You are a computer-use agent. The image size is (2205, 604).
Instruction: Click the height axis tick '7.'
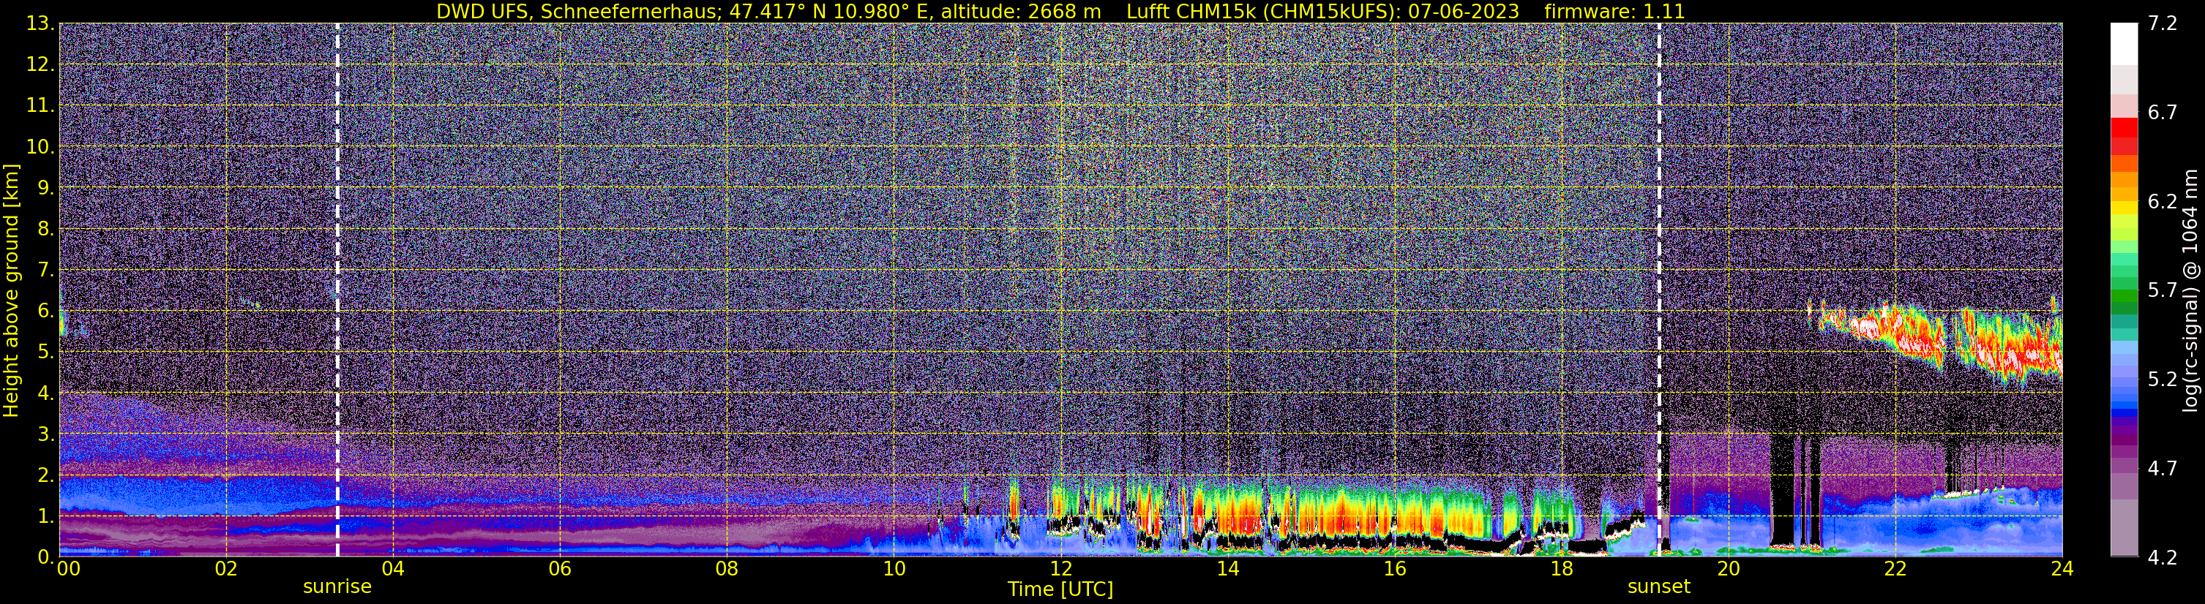(45, 270)
